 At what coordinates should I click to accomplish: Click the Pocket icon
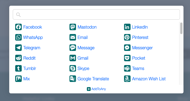coord(127,58)
